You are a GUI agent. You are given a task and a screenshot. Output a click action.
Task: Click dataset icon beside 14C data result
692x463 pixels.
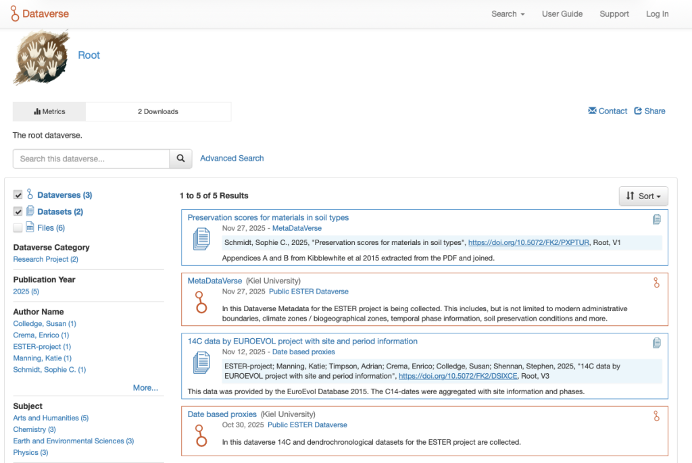point(201,362)
